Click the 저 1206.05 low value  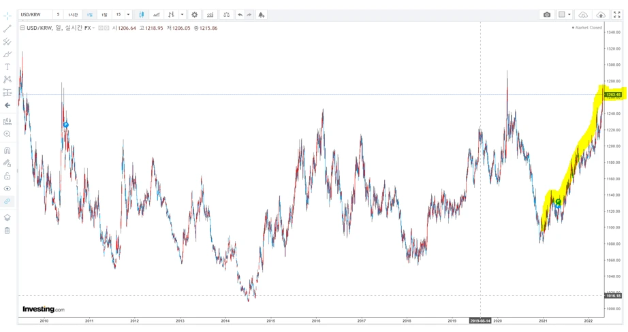(178, 28)
